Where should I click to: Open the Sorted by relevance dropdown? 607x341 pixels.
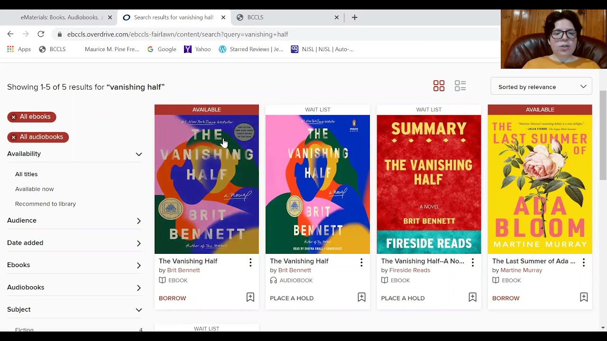coord(541,87)
